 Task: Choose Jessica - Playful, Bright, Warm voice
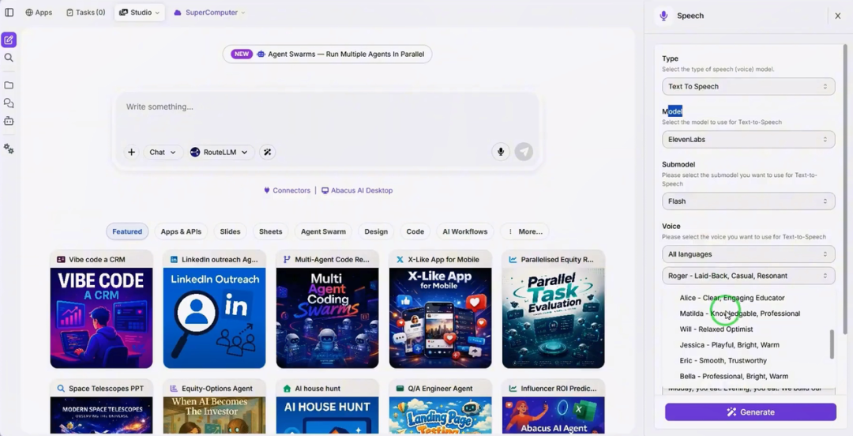(x=749, y=345)
